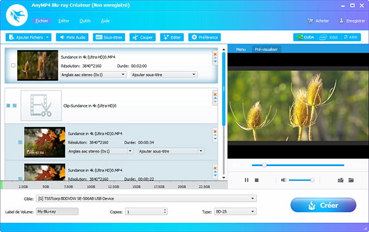Open the Editer menu
Viewport: 369px width, 232px height.
[x=64, y=21]
